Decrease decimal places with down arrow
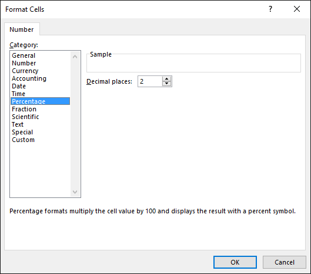This screenshot has width=311, height=274. click(166, 84)
